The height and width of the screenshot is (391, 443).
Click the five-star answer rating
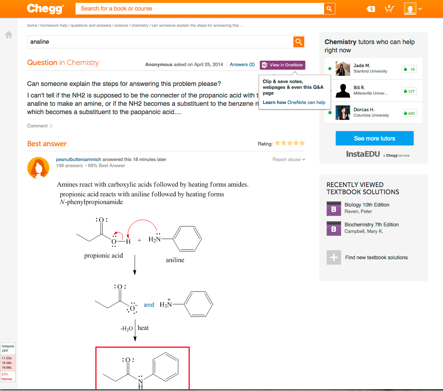point(290,143)
